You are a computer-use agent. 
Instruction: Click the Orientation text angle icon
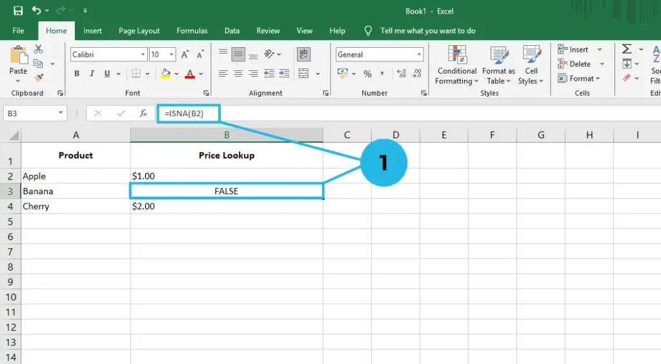click(269, 54)
